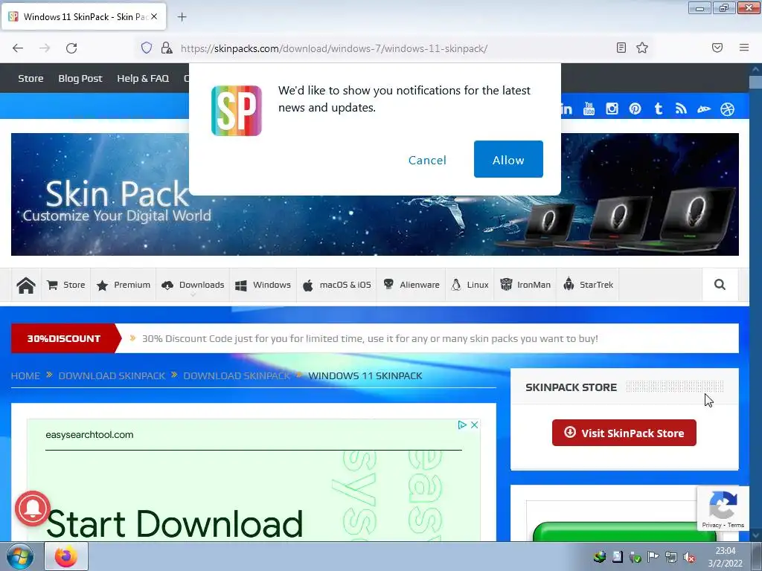Viewport: 762px width, 571px height.
Task: Click the site security padlock icon
Action: [167, 48]
